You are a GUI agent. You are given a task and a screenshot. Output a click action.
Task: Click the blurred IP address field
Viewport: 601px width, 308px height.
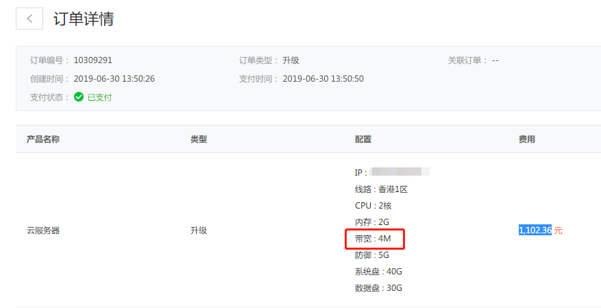coord(400,171)
